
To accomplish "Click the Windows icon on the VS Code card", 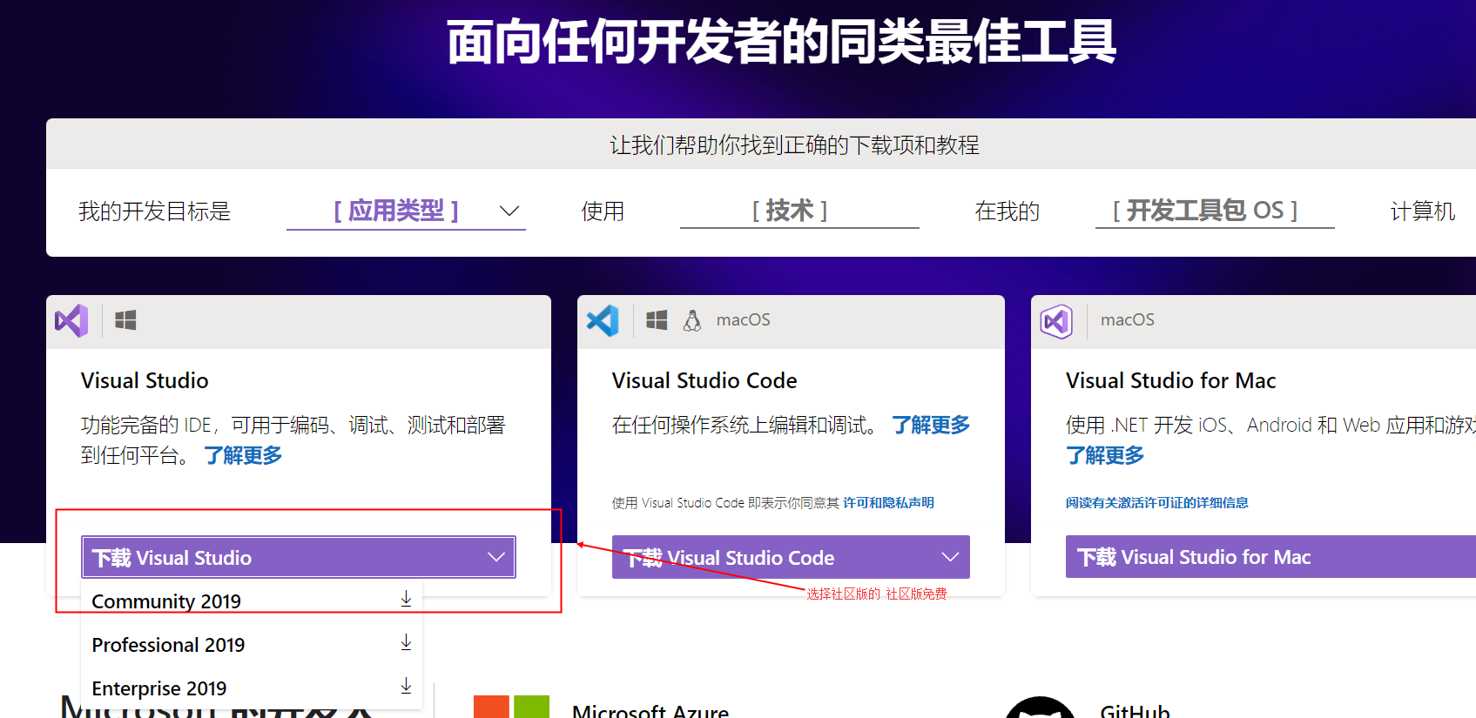I will click(657, 320).
